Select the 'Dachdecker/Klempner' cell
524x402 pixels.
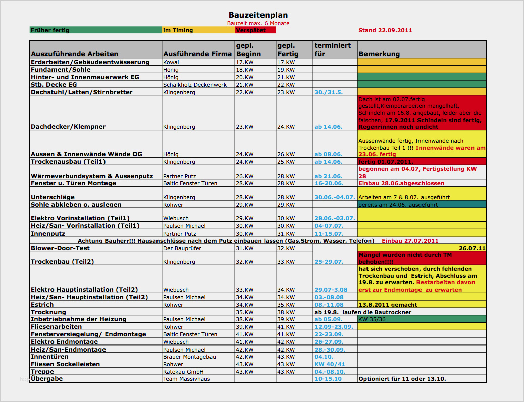pos(95,113)
